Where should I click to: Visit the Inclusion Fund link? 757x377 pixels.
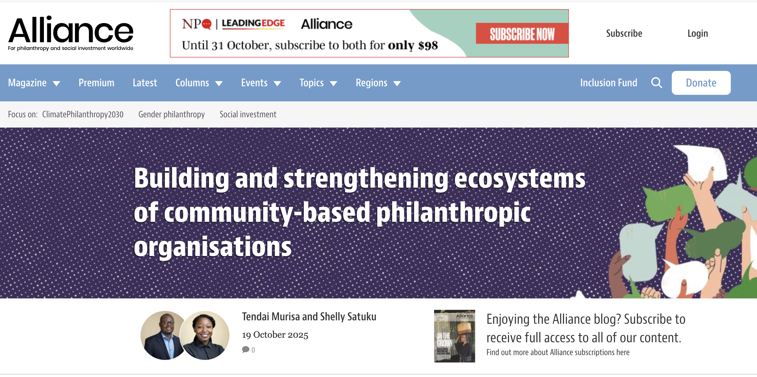[x=608, y=83]
